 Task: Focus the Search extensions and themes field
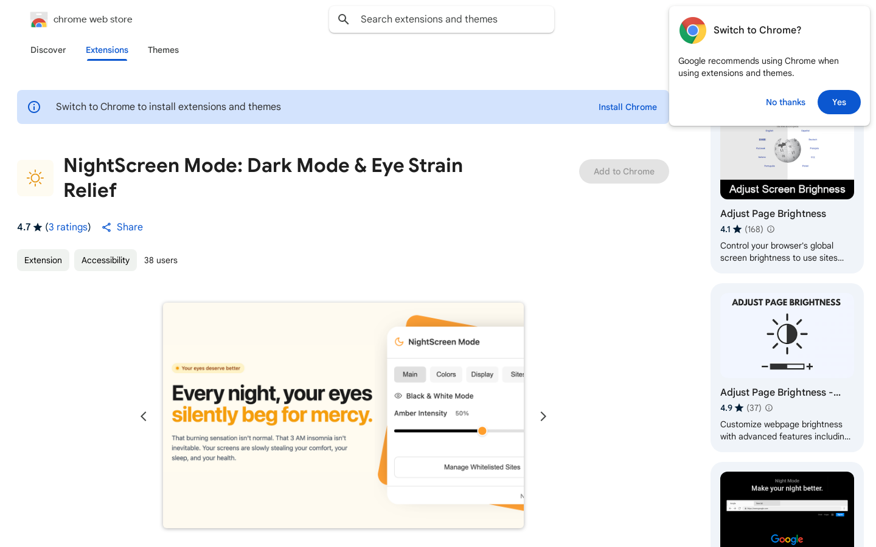coord(442,19)
